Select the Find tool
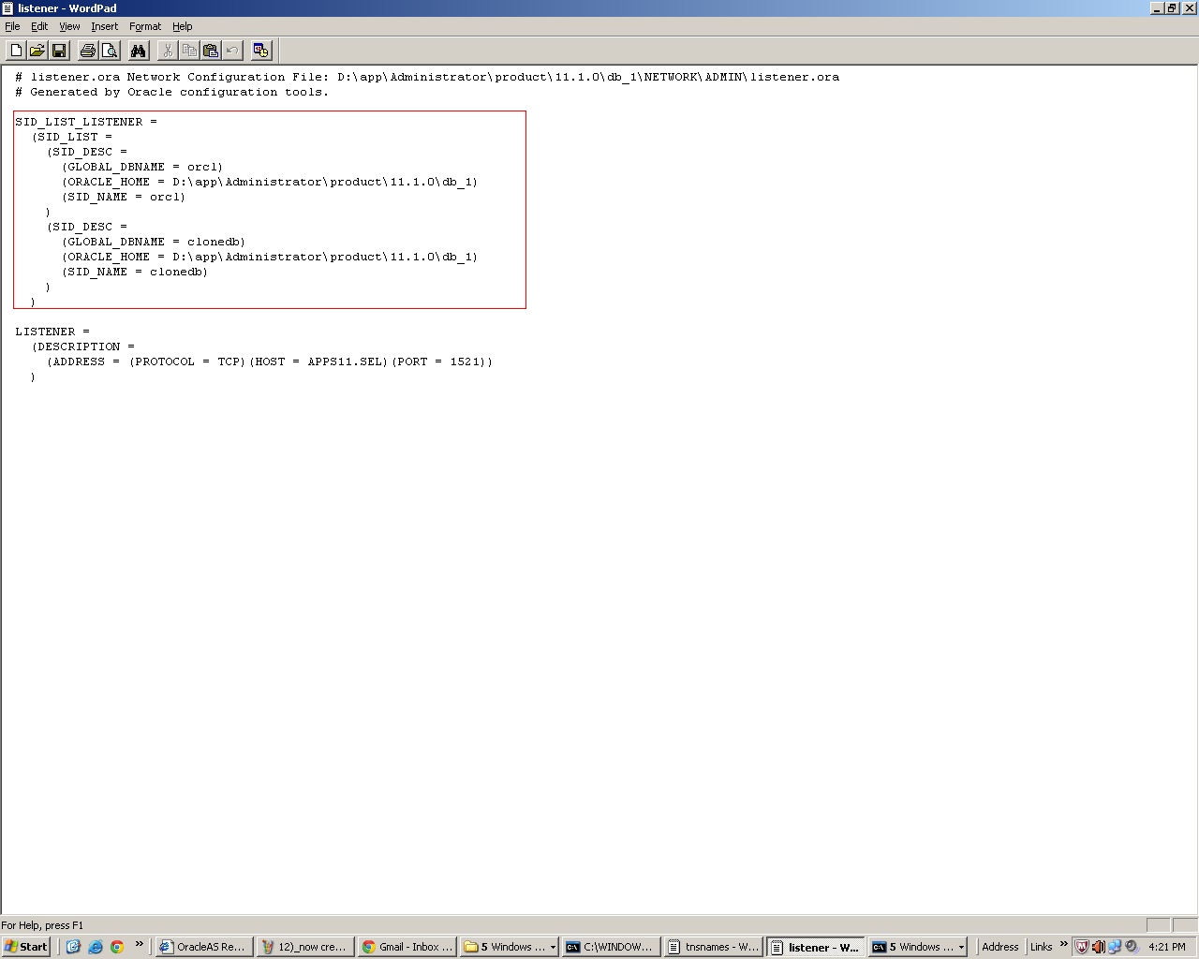Image resolution: width=1199 pixels, height=959 pixels. (138, 50)
